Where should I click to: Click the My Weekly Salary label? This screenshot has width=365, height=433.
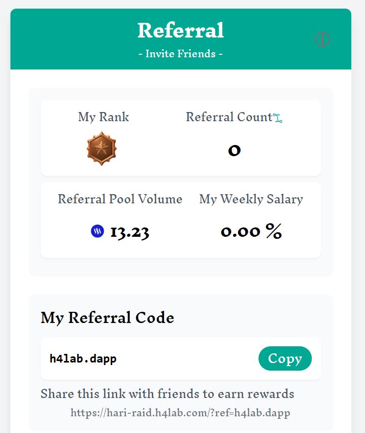tap(251, 199)
